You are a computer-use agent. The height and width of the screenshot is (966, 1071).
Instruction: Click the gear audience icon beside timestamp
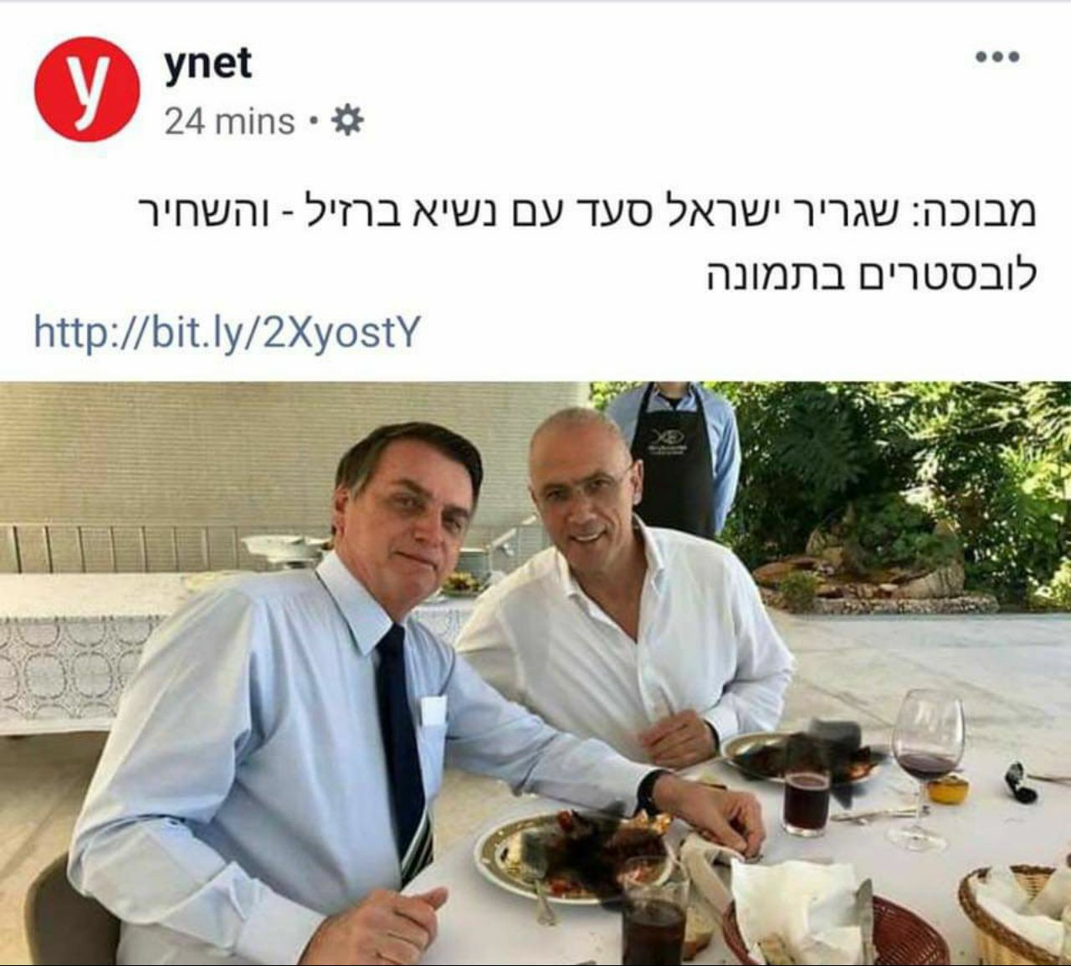pos(347,121)
